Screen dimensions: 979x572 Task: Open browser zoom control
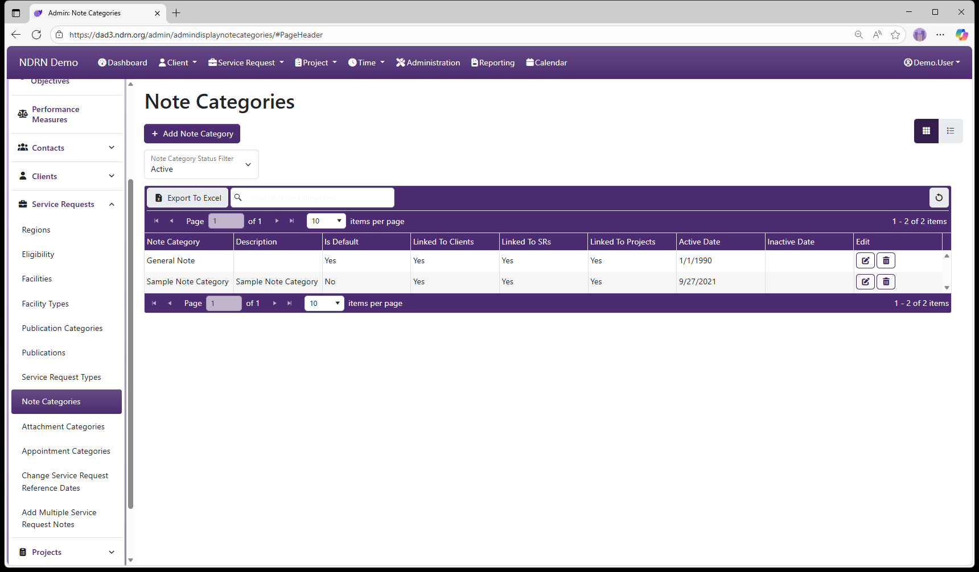click(x=858, y=35)
